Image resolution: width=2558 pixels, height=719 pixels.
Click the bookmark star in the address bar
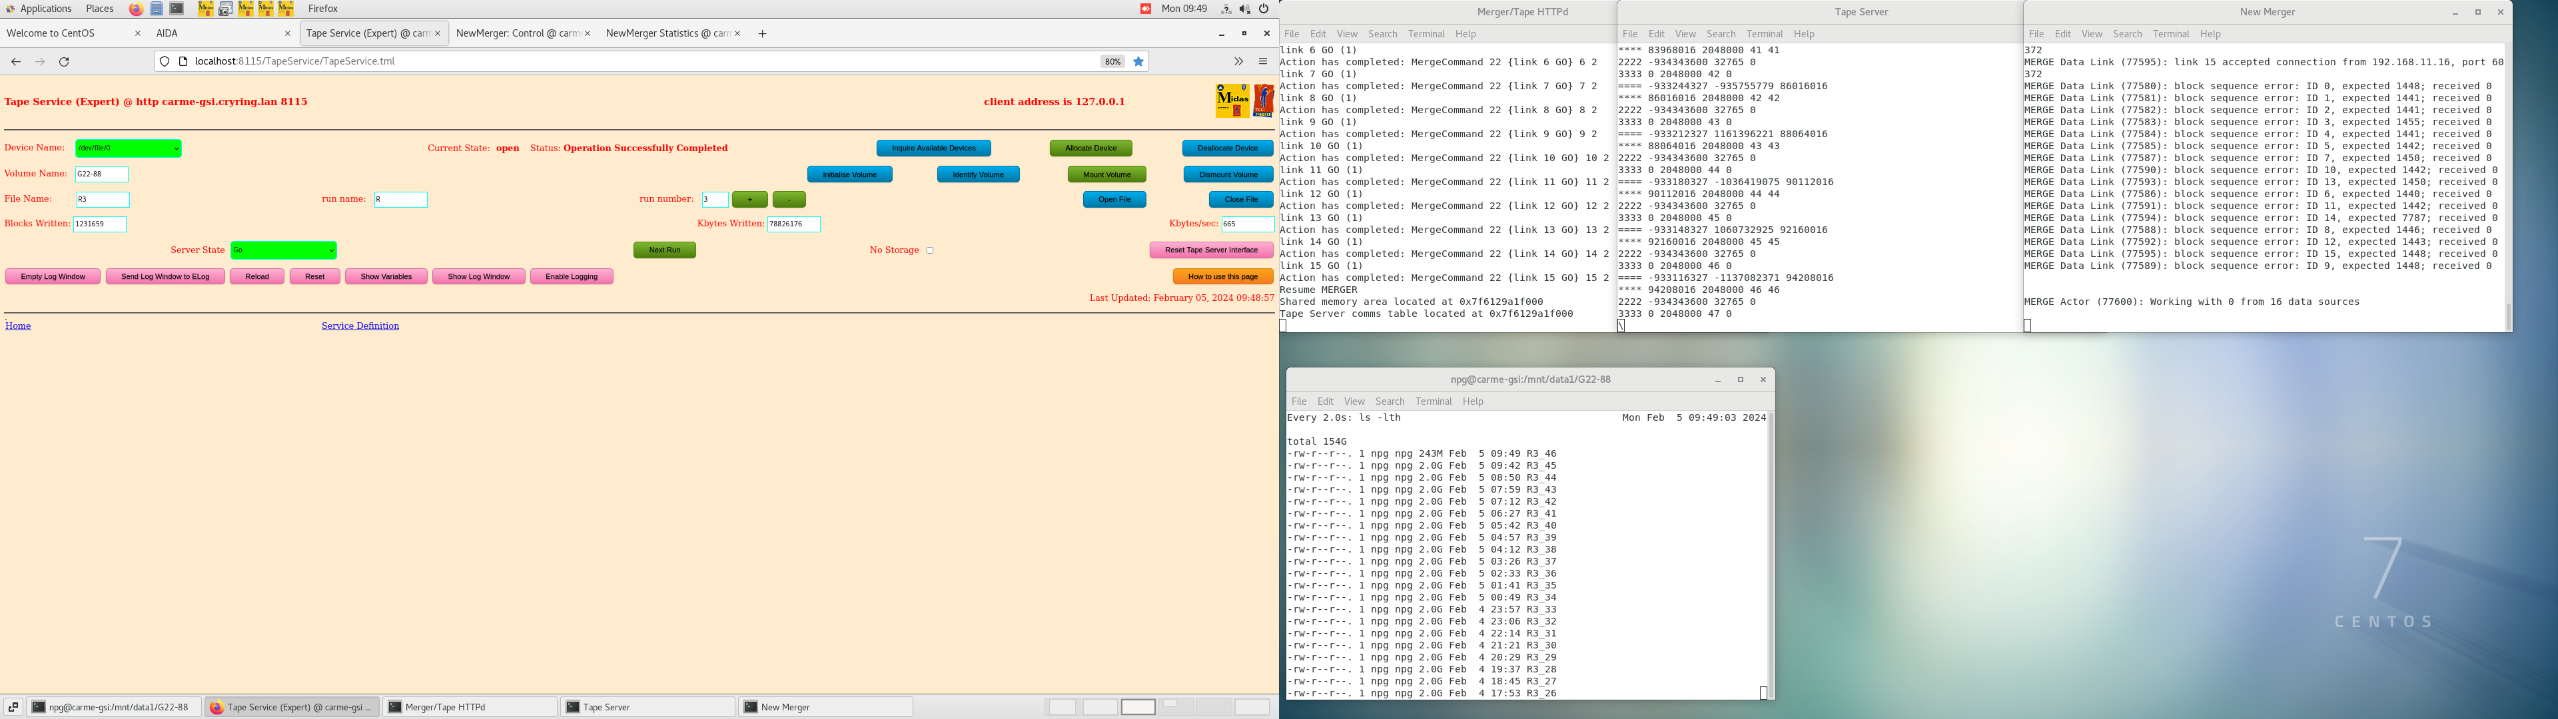point(1139,61)
